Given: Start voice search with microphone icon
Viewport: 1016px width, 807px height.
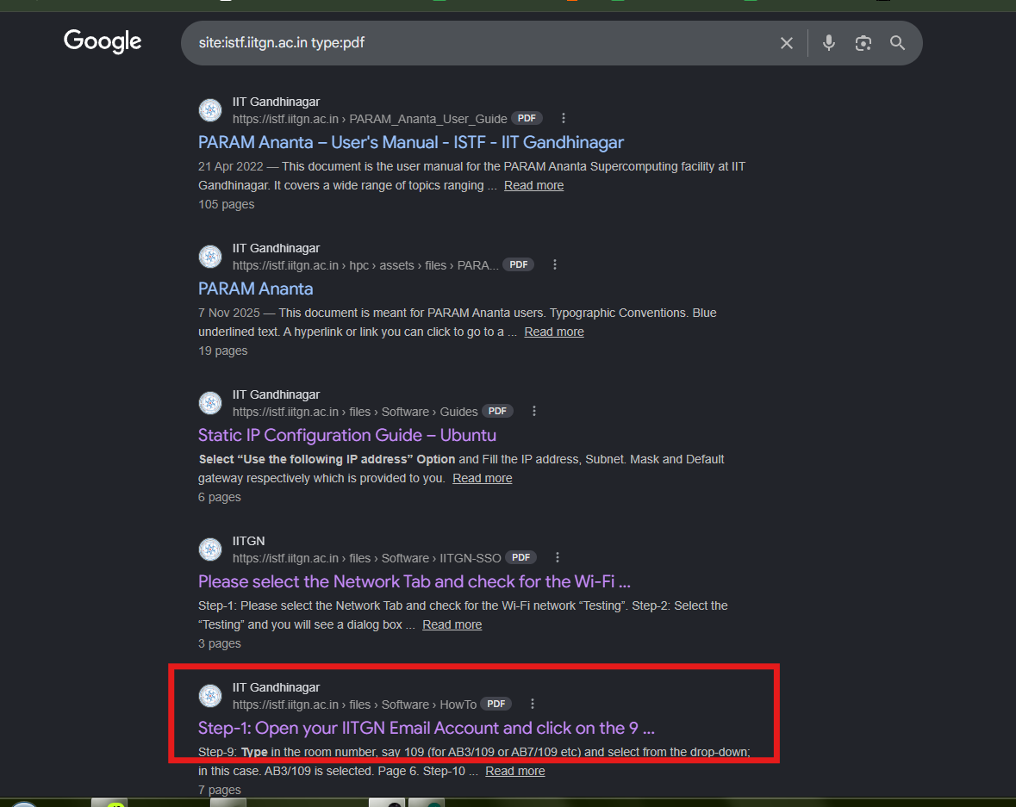Looking at the screenshot, I should point(829,43).
